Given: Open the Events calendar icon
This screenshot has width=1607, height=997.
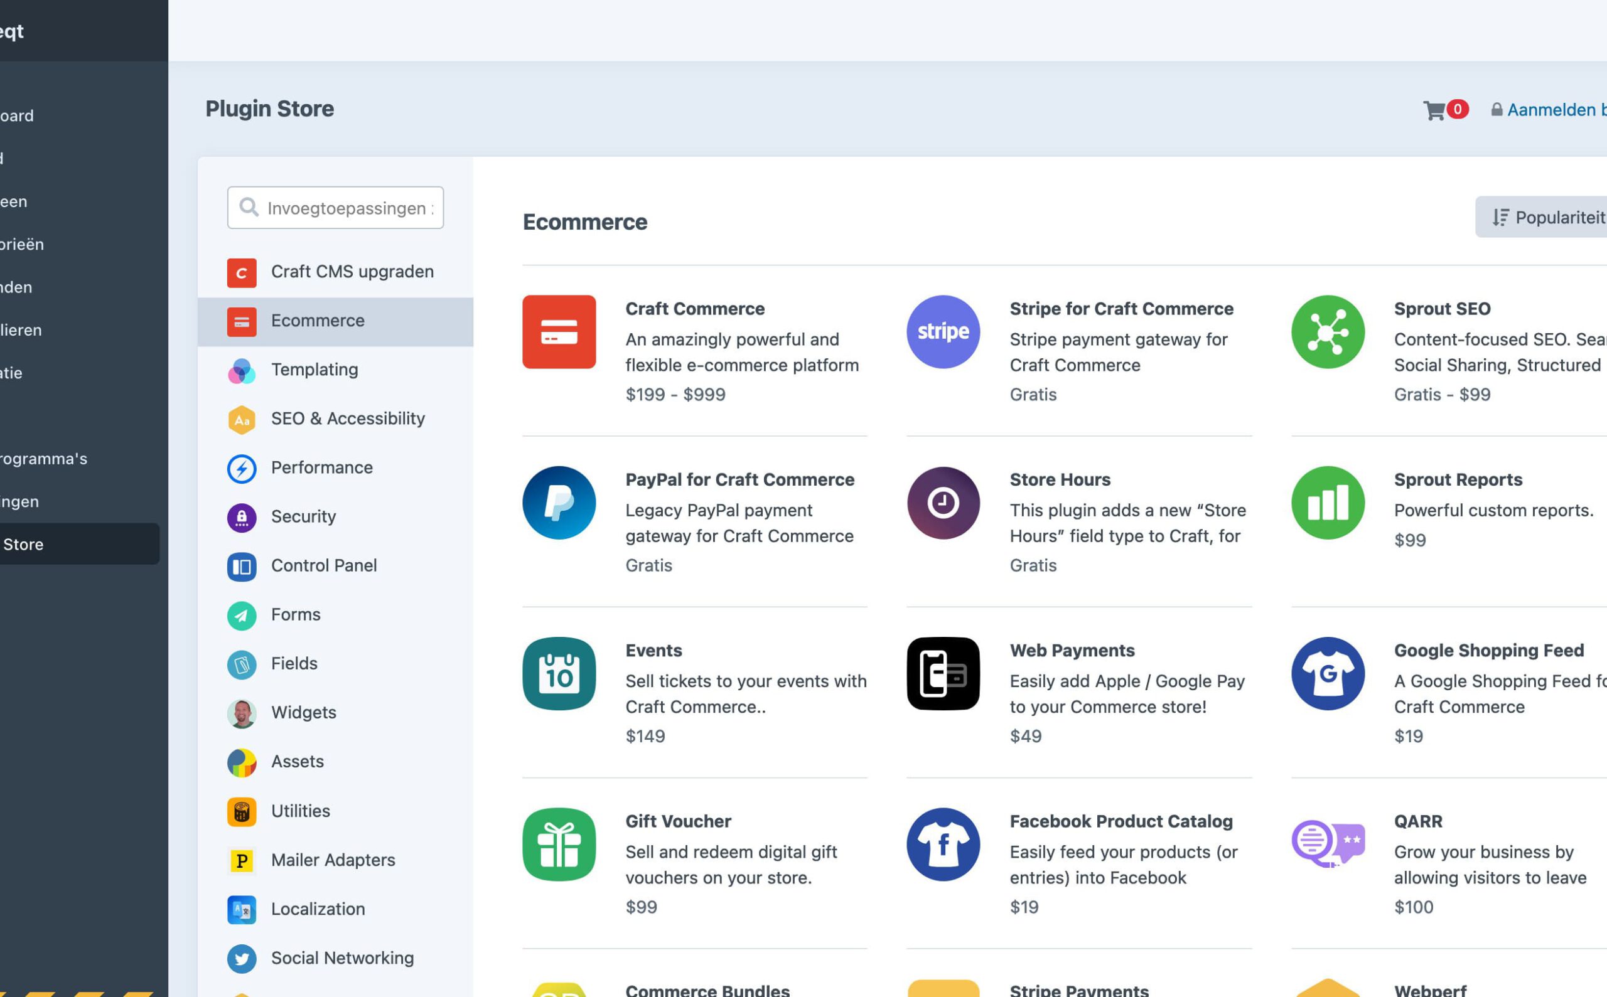Looking at the screenshot, I should coord(559,673).
